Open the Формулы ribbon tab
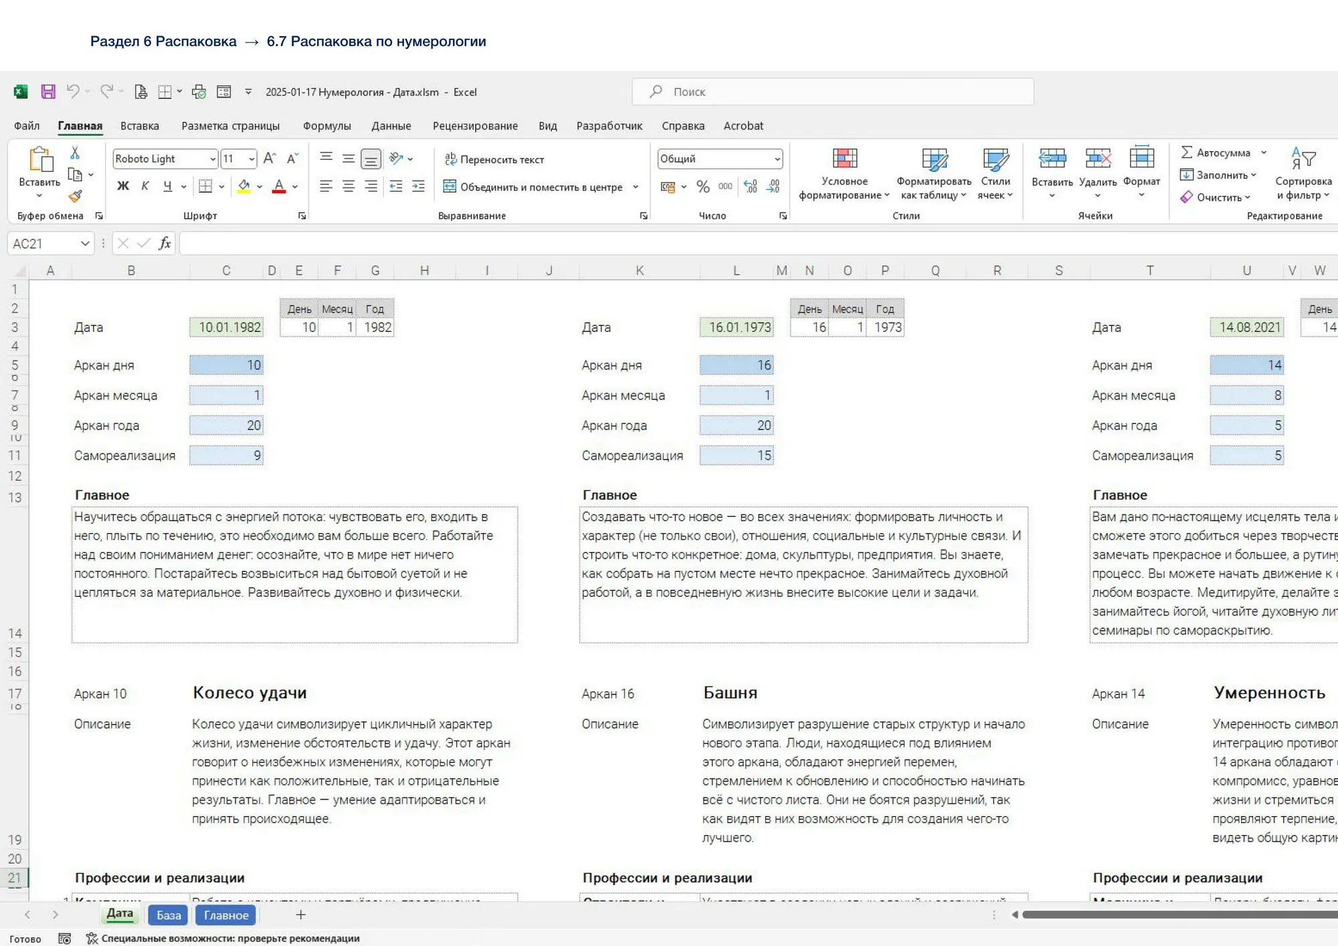Image resolution: width=1338 pixels, height=946 pixels. pyautogui.click(x=326, y=126)
